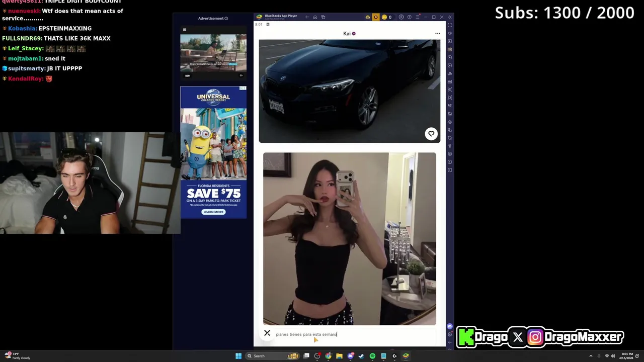Open Logitech G HUB from taskbar

[394, 356]
